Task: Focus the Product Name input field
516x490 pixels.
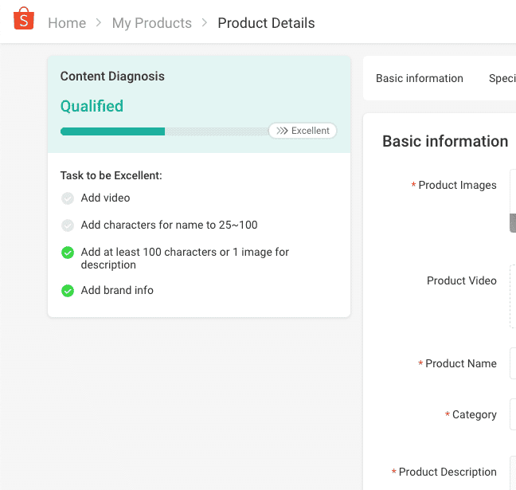Action: pyautogui.click(x=512, y=363)
